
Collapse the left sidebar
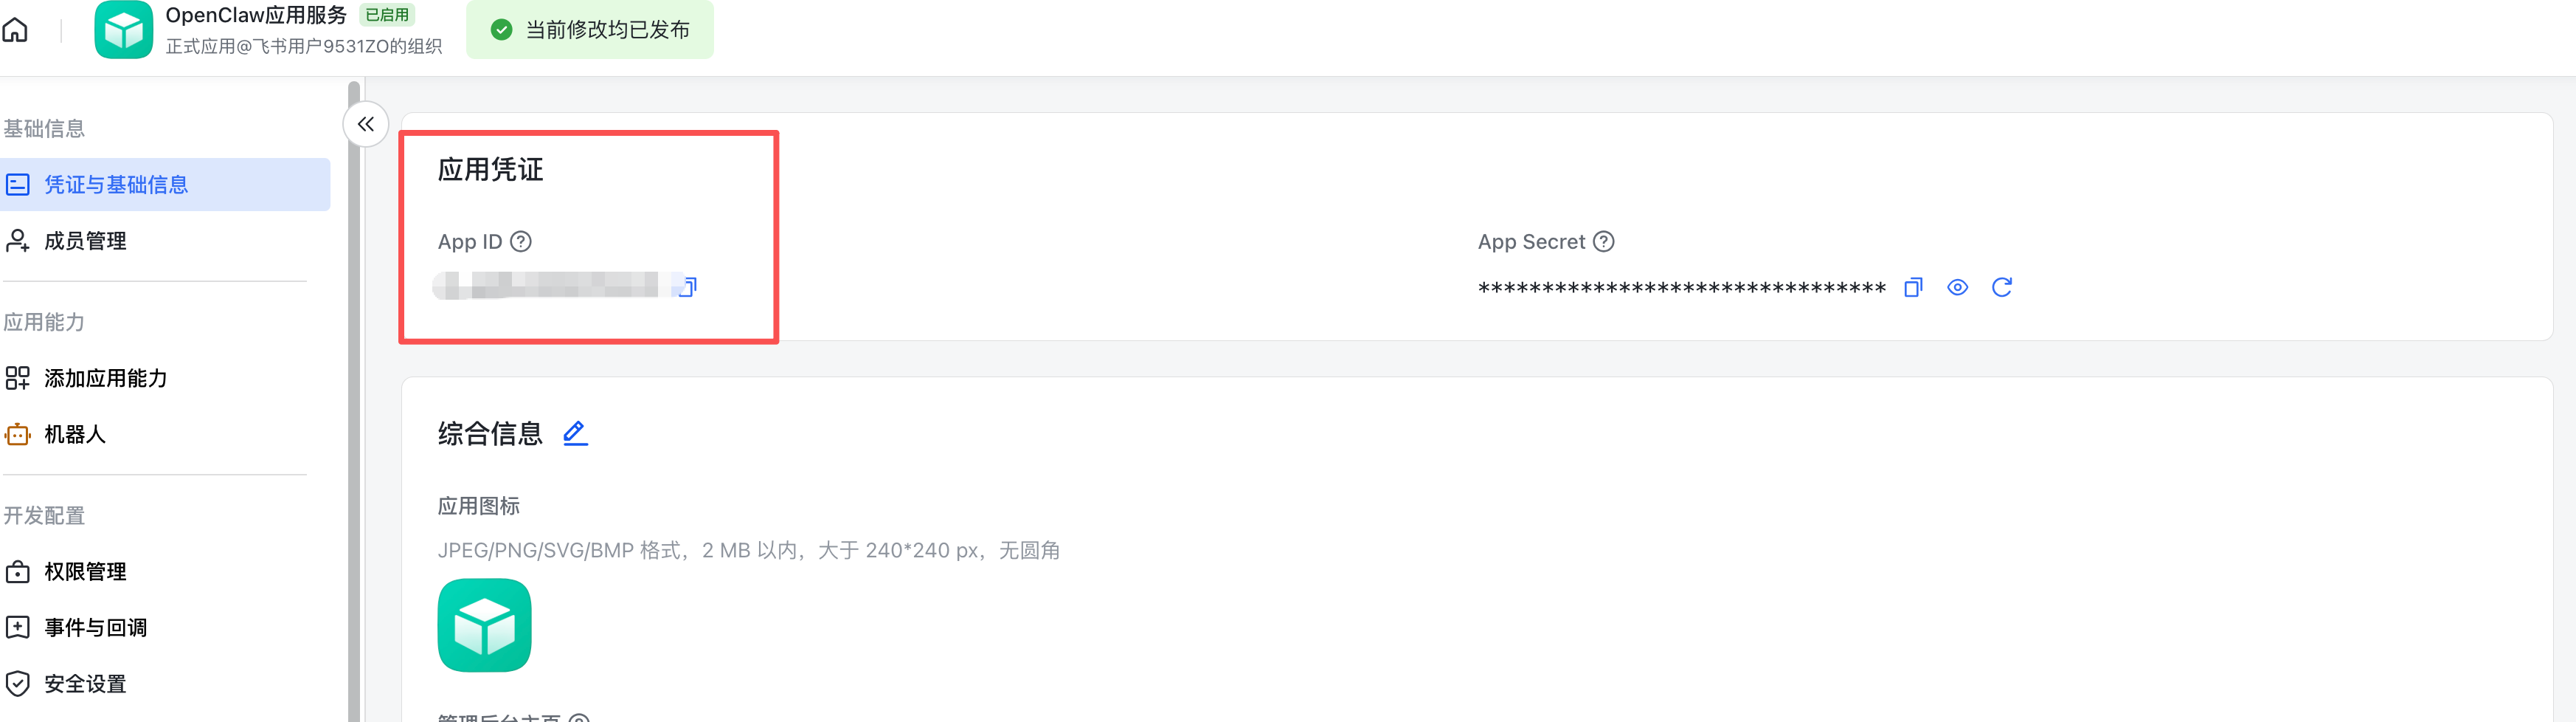coord(366,124)
